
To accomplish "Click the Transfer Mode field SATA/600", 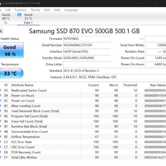I will point(87,58).
